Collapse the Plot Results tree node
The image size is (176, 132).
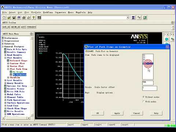pyautogui.click(x=5, y=58)
